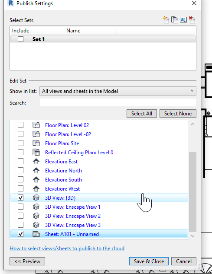The height and width of the screenshot is (274, 212).
Task: Click the 3D View Enscape View 2 icon
Action: point(36,216)
